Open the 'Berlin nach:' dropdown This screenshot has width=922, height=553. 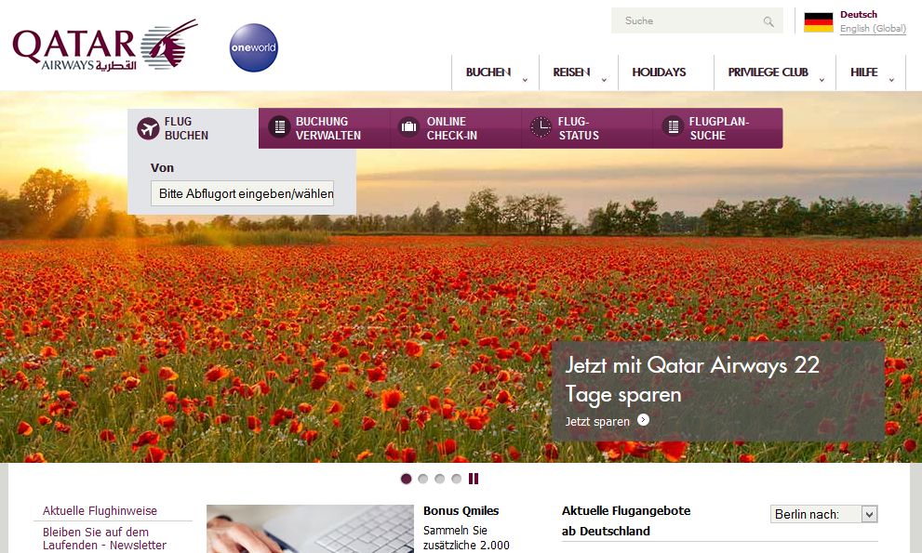pyautogui.click(x=823, y=514)
